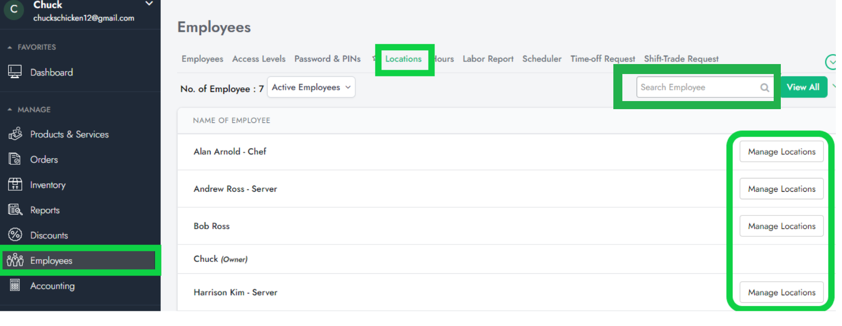Click the Employees people icon
842x326 pixels.
(x=15, y=260)
